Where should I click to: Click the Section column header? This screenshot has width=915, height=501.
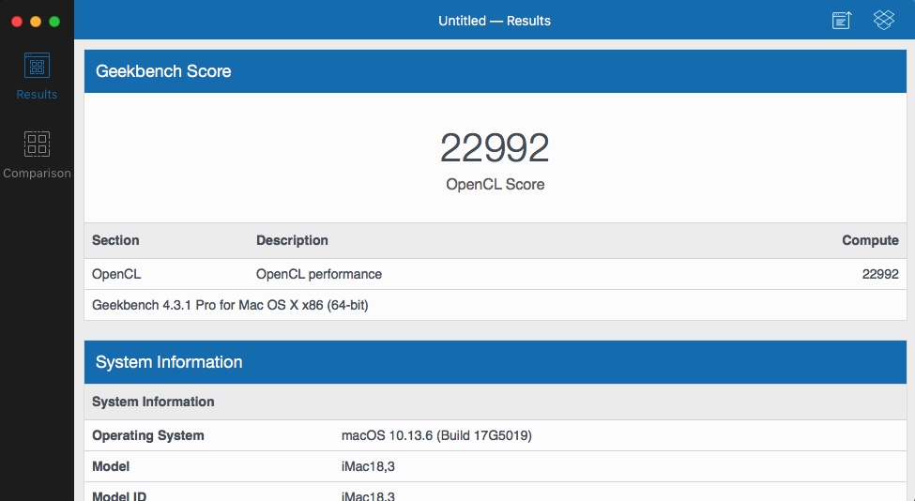(115, 240)
